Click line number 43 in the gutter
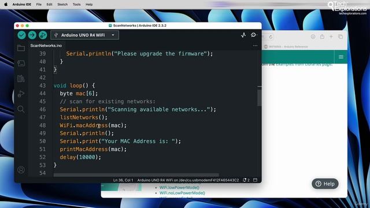The height and width of the screenshot is (208, 370). click(42, 86)
